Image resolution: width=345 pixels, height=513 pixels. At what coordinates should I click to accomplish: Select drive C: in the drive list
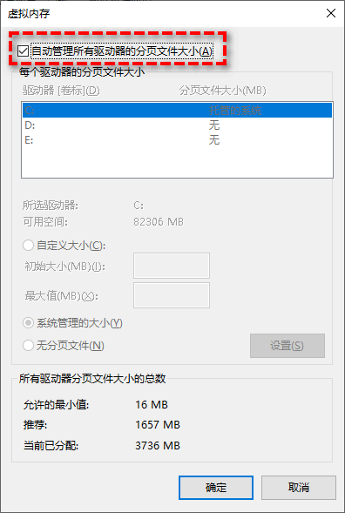click(x=177, y=111)
